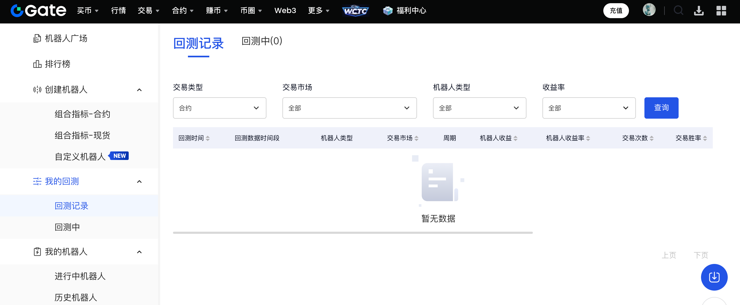Open user avatar profile menu

[649, 10]
